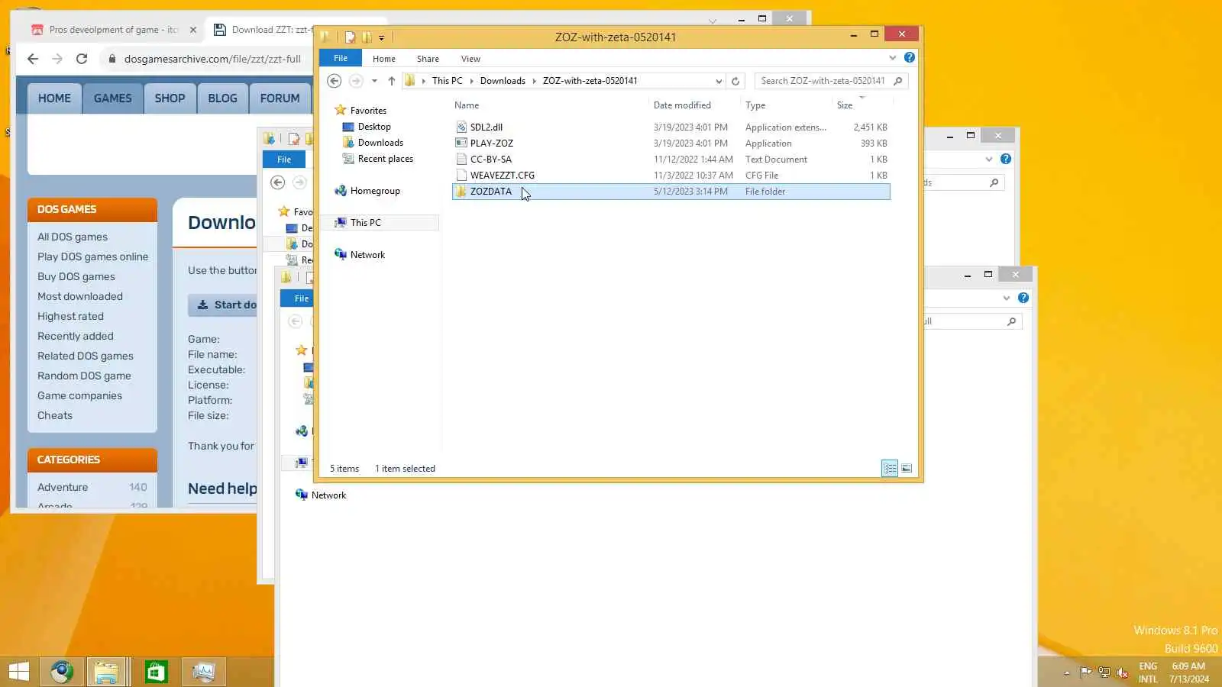Expand the ribbon in ZOZ-with-zeta window

pyautogui.click(x=892, y=58)
